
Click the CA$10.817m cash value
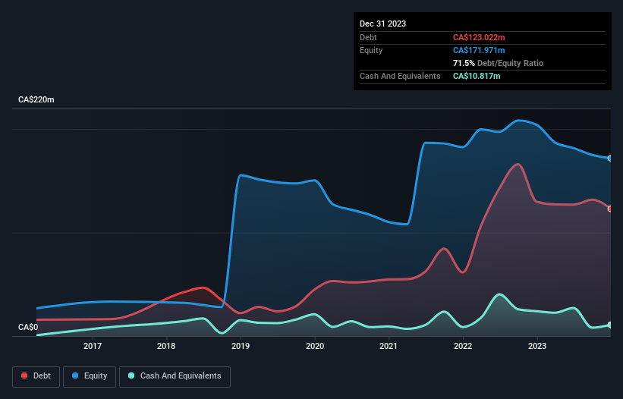pos(477,76)
